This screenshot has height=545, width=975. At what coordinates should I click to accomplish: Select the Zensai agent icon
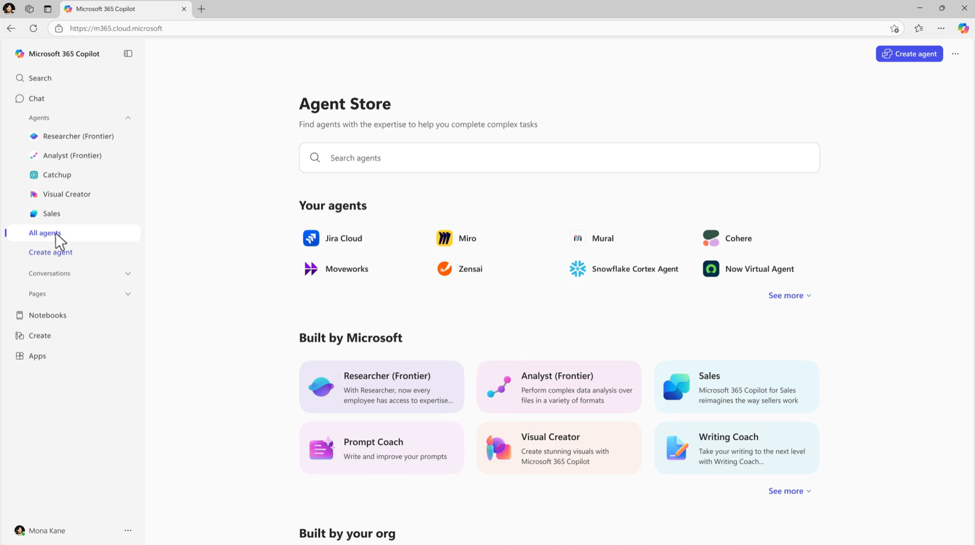[x=444, y=268]
